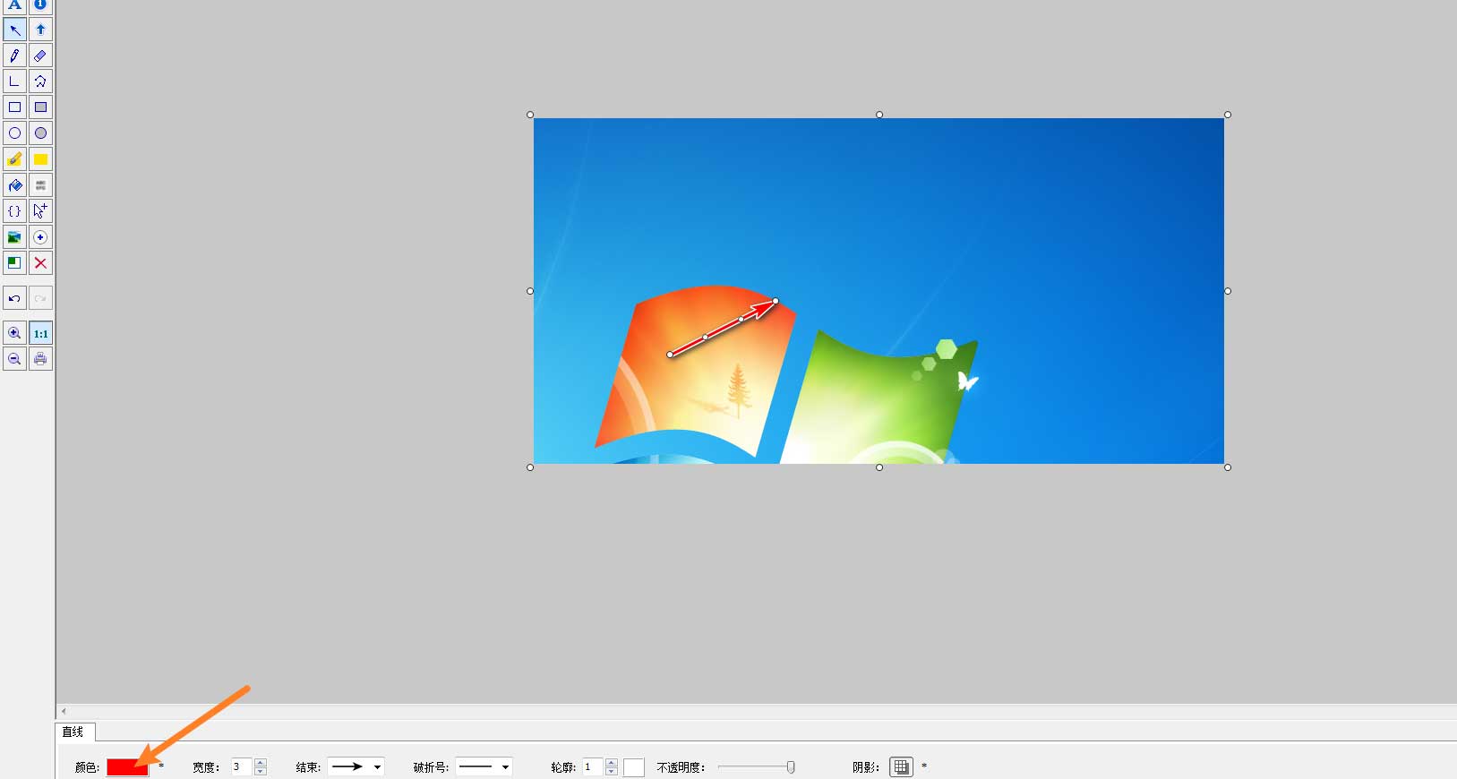Undo the last action
This screenshot has height=779, width=1457.
point(14,298)
